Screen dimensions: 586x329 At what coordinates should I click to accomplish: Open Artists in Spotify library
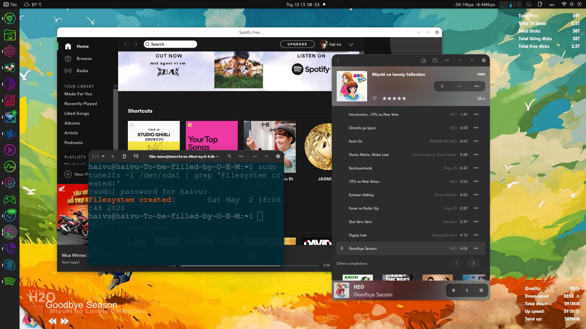(71, 133)
